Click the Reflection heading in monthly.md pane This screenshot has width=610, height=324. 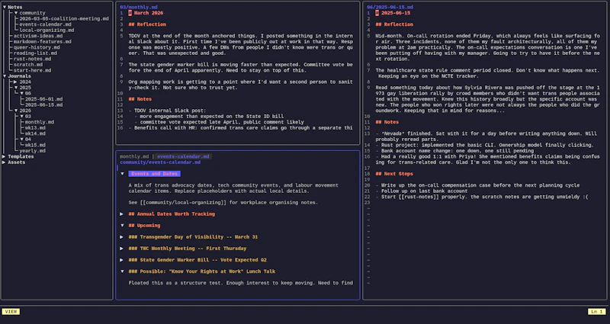click(147, 24)
